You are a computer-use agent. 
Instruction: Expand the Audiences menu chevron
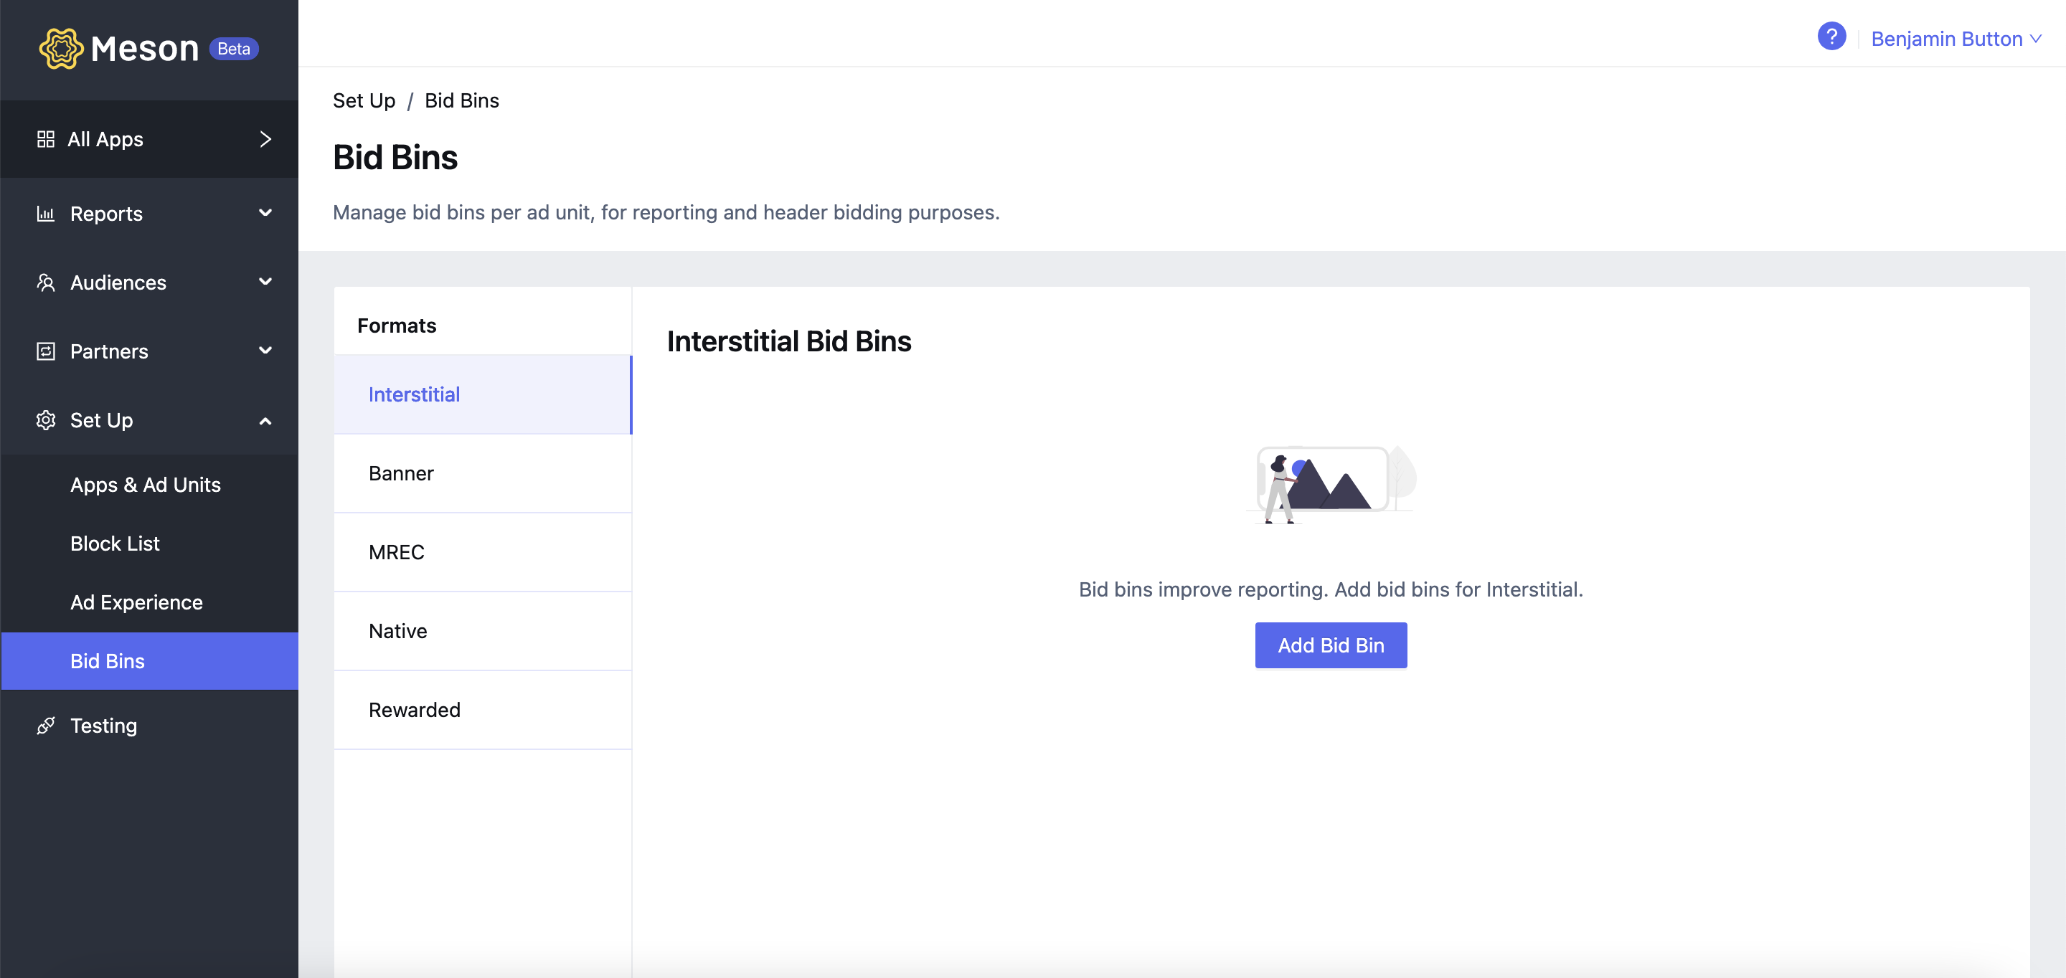coord(265,283)
